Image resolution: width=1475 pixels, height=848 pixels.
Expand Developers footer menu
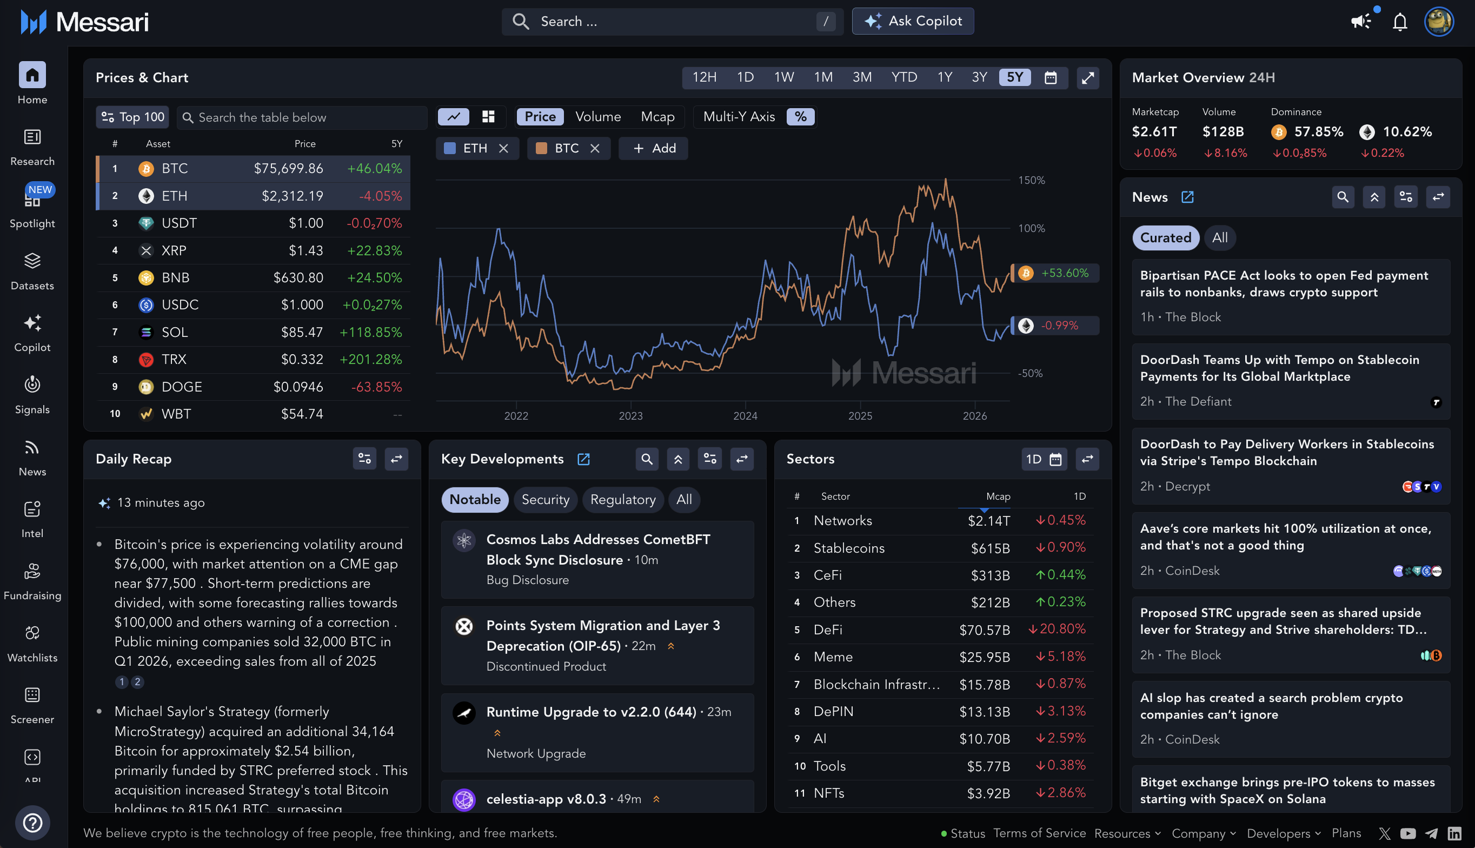(x=1284, y=833)
